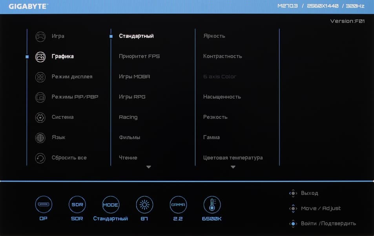Screen dimensions: 374x236
Task: Select the Фильмы picture mode
Action: [130, 138]
